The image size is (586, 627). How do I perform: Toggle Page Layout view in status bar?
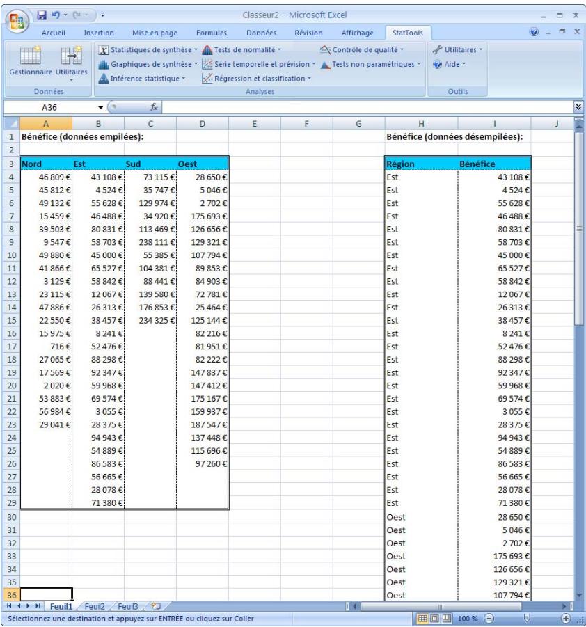(434, 618)
